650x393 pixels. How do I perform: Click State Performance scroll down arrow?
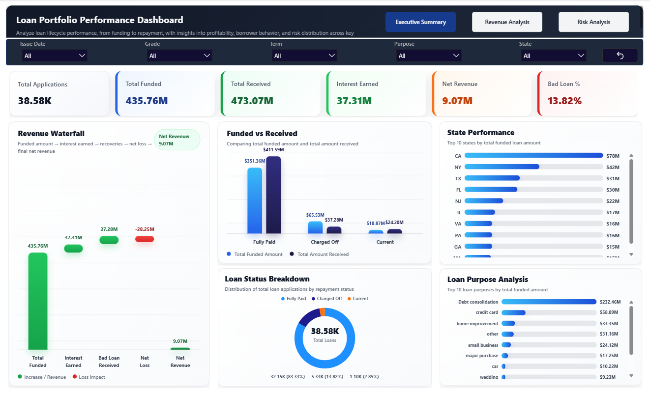(631, 254)
